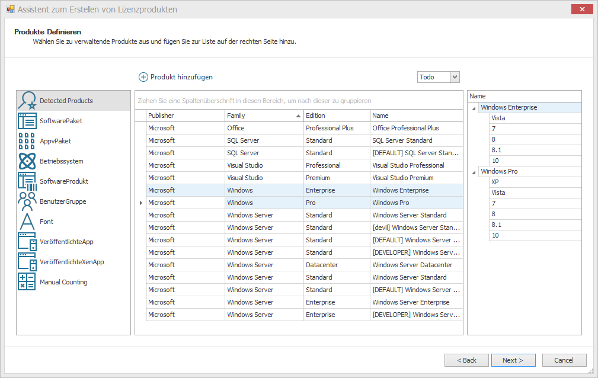The width and height of the screenshot is (598, 378).
Task: Click the wizard application icon in title bar
Action: pyautogui.click(x=10, y=9)
